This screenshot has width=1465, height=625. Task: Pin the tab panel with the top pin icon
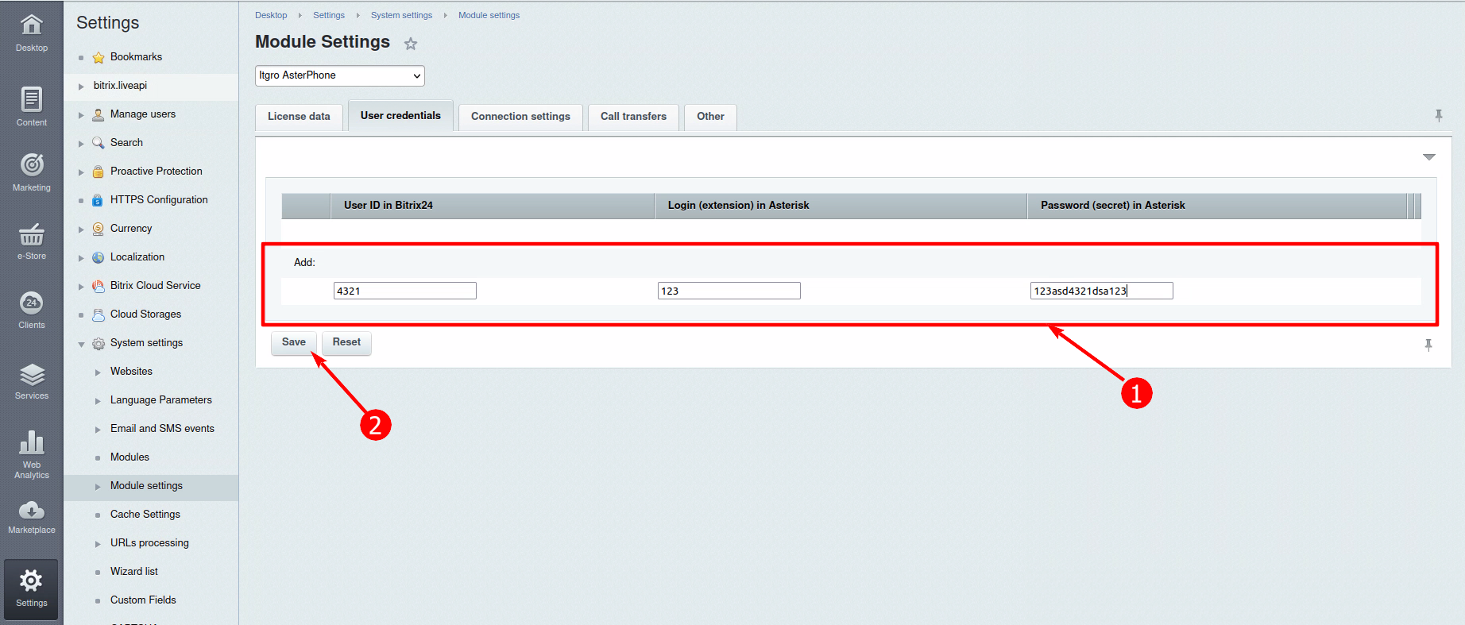tap(1439, 116)
